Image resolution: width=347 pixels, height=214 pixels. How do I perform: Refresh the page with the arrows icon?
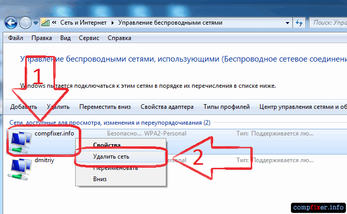coord(299,23)
